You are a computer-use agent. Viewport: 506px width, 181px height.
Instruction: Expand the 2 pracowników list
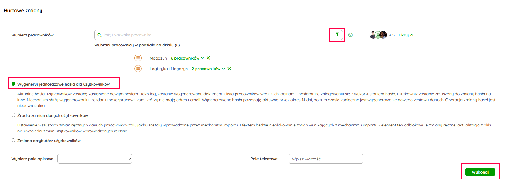click(208, 69)
